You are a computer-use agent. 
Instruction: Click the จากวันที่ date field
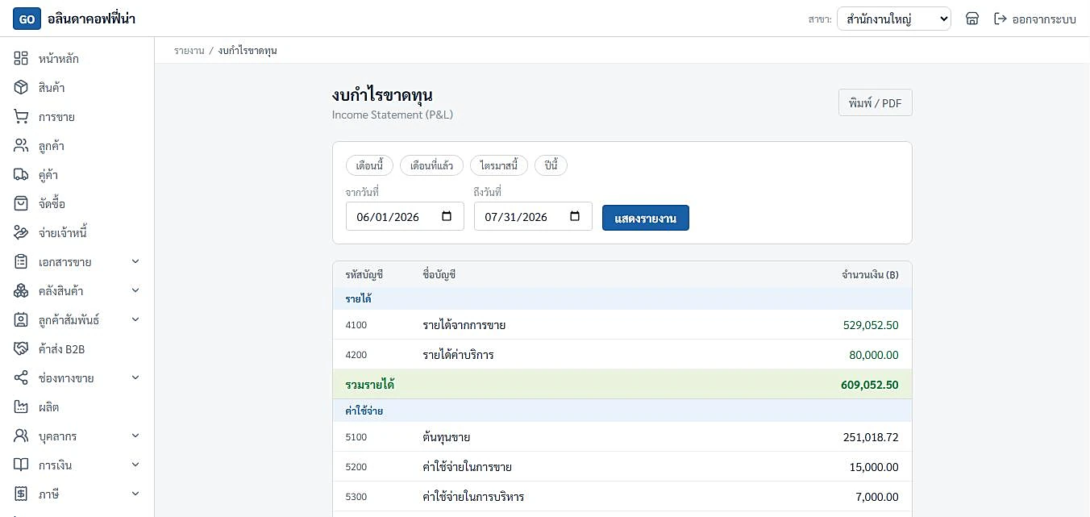[405, 216]
